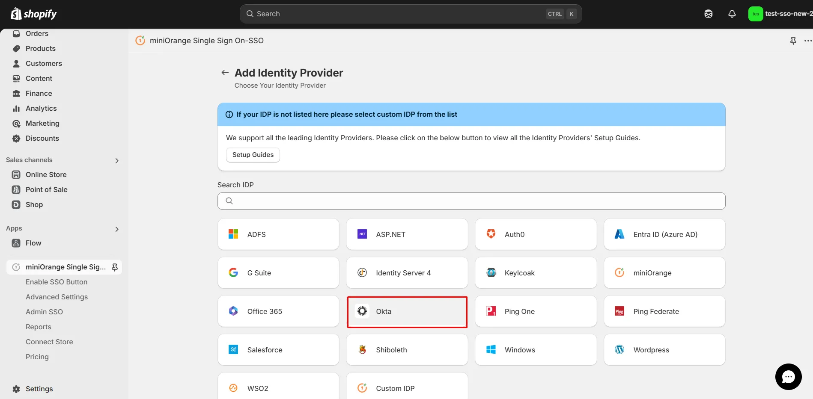Open the Sidekick assistant icon in the top bar
The height and width of the screenshot is (399, 813).
coord(709,14)
